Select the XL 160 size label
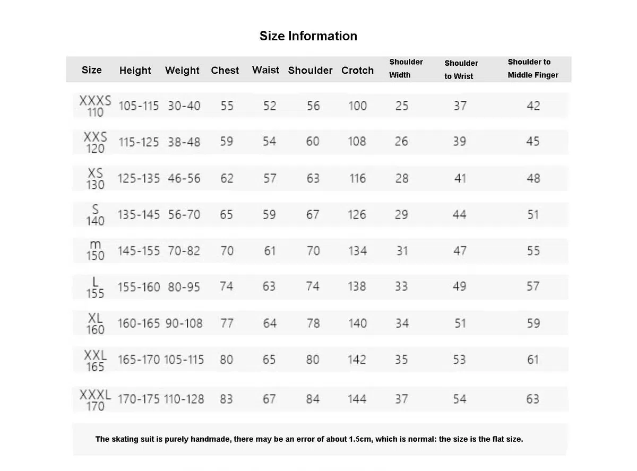This screenshot has width=637, height=471. click(x=96, y=323)
